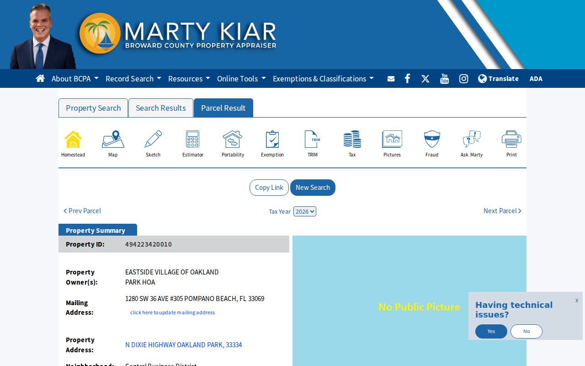Open the Tax coins icon
The height and width of the screenshot is (366, 585).
[352, 140]
